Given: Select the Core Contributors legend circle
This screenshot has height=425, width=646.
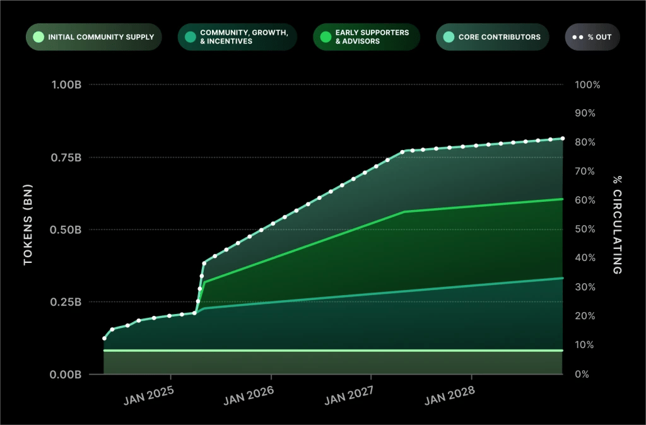Looking at the screenshot, I should coord(448,37).
